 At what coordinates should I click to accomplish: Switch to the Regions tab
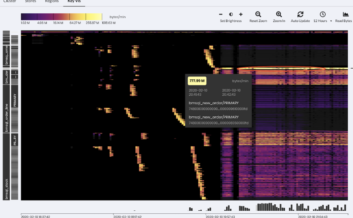tap(52, 2)
